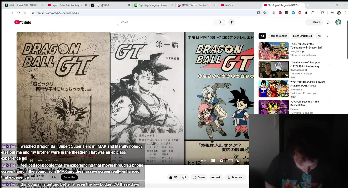View site information next to the URL
This screenshot has width=348, height=188.
coord(33,13)
